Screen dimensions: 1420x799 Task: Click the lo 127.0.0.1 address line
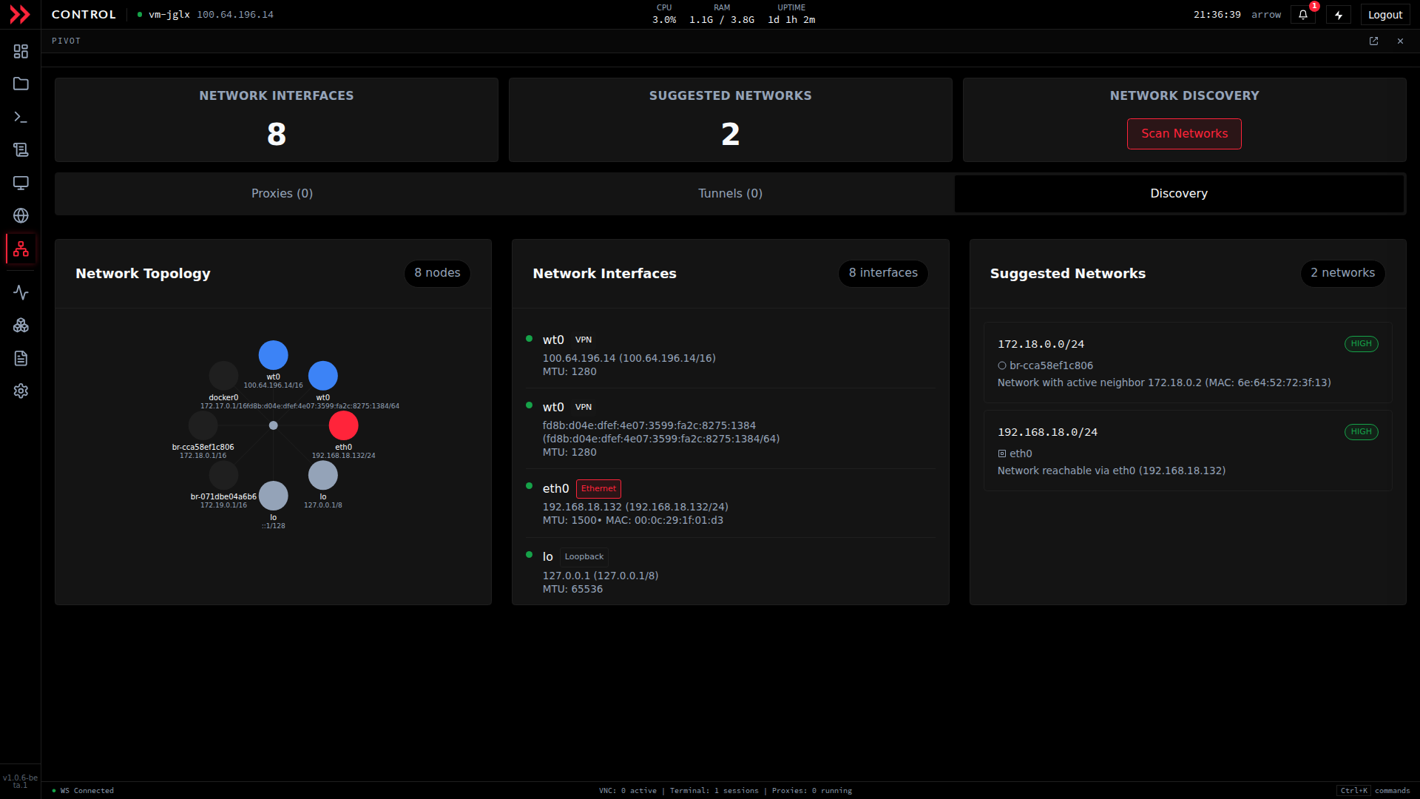tap(601, 576)
